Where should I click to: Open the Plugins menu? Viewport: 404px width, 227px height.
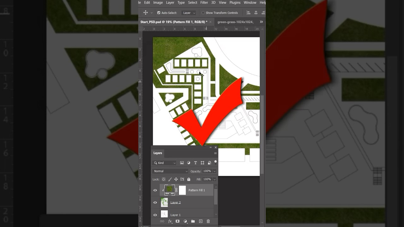[x=235, y=3]
